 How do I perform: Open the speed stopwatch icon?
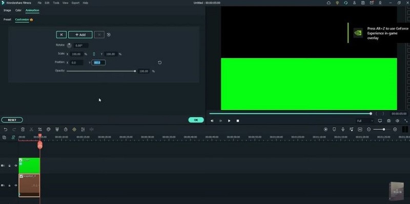(x=66, y=129)
